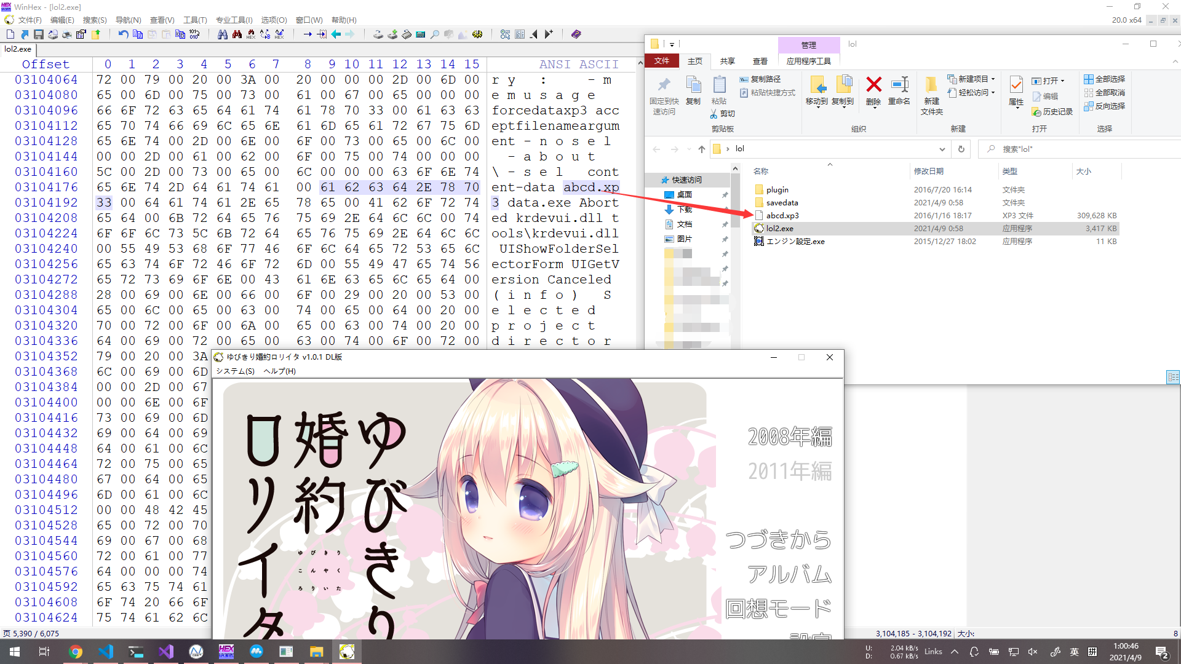This screenshot has height=664, width=1181.
Task: Select all items (全部选择) in Explorer
Action: pyautogui.click(x=1105, y=79)
